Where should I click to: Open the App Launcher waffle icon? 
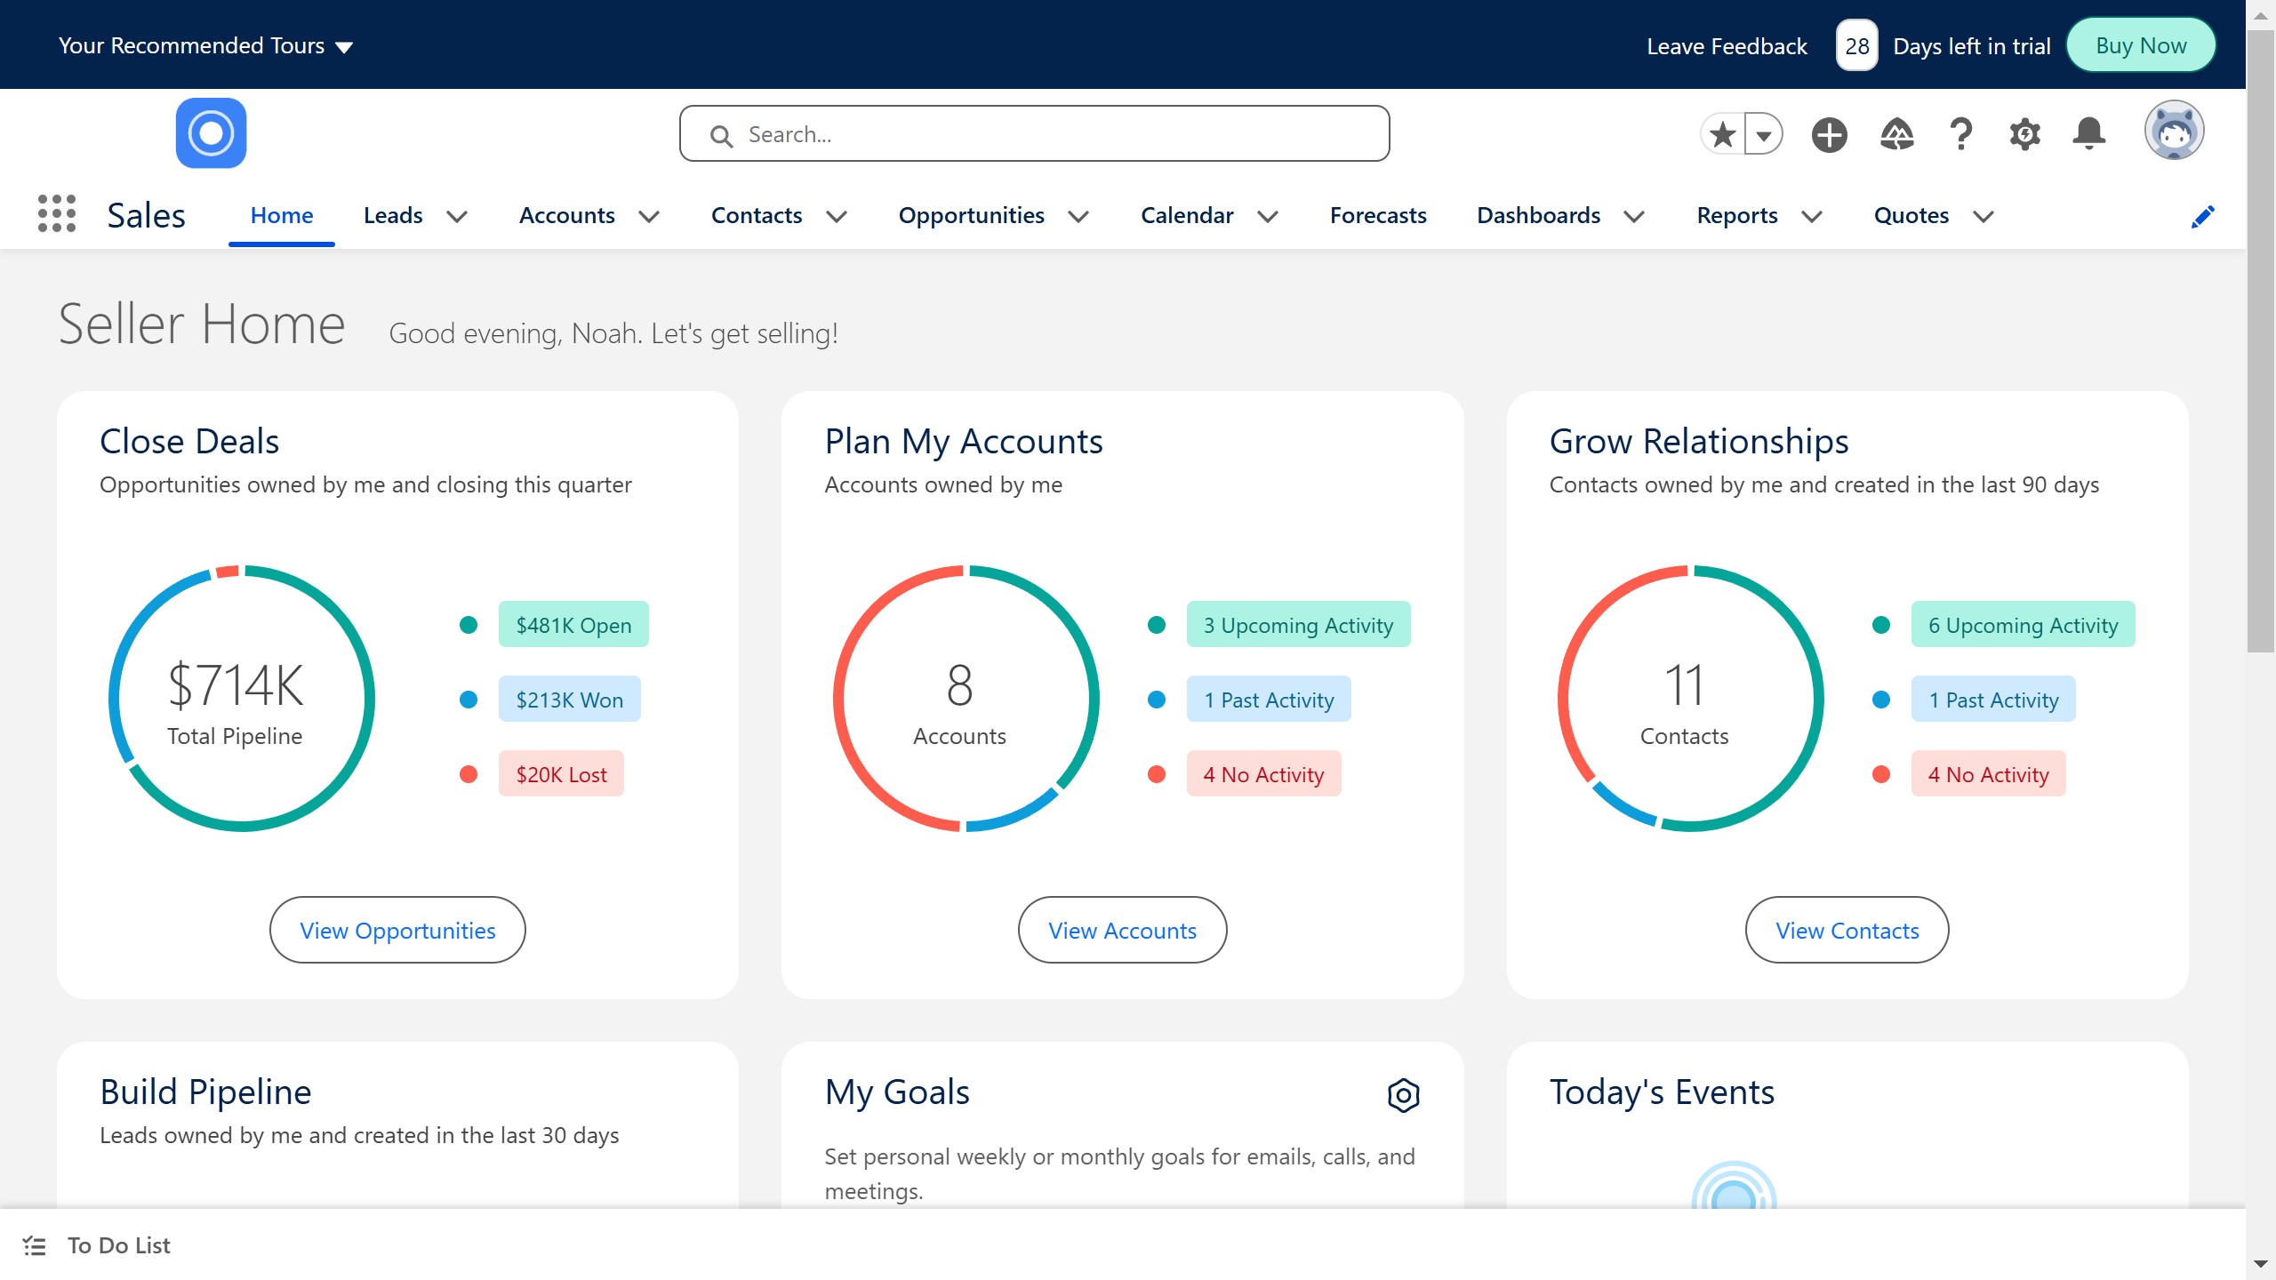[x=56, y=214]
